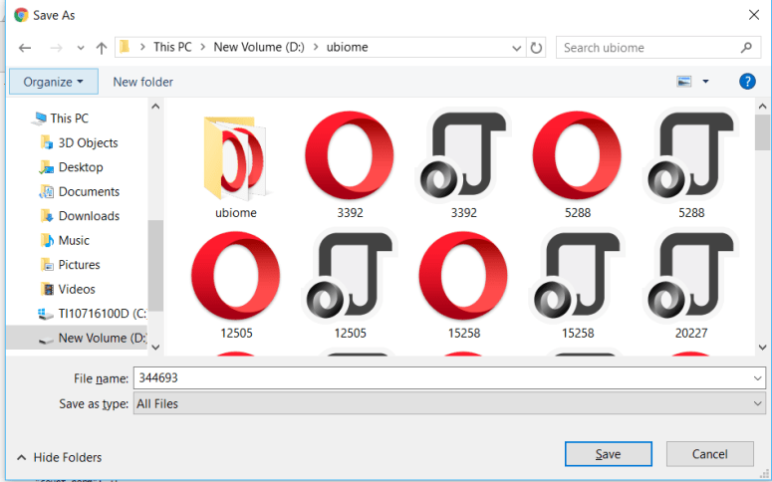Expand the view options dropdown arrow
Image resolution: width=772 pixels, height=482 pixels.
(706, 82)
